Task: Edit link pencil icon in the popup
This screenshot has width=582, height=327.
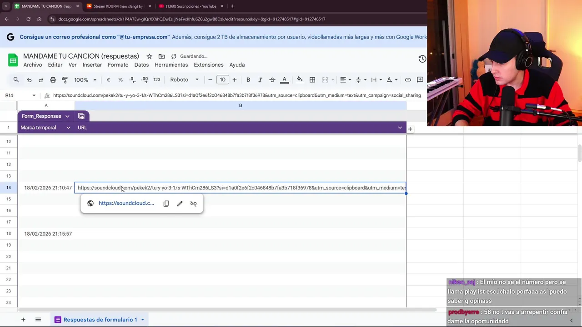Action: pyautogui.click(x=180, y=203)
